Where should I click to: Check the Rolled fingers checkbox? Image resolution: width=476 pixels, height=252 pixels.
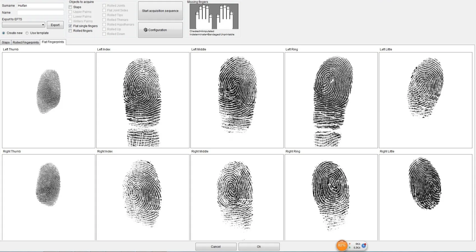click(x=70, y=31)
